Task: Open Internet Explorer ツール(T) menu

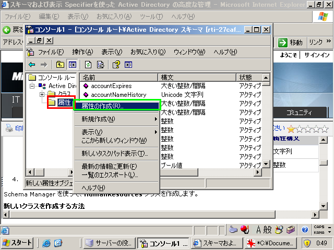Action: [151, 17]
